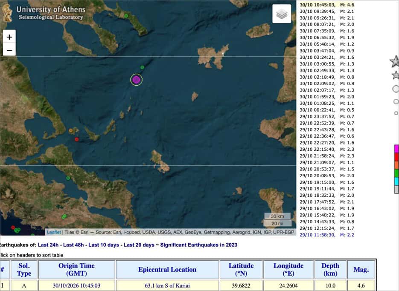The width and height of the screenshot is (399, 291).
Task: Select list entry 29/10 17:47:52, M: 2.1
Action: [x=327, y=202]
